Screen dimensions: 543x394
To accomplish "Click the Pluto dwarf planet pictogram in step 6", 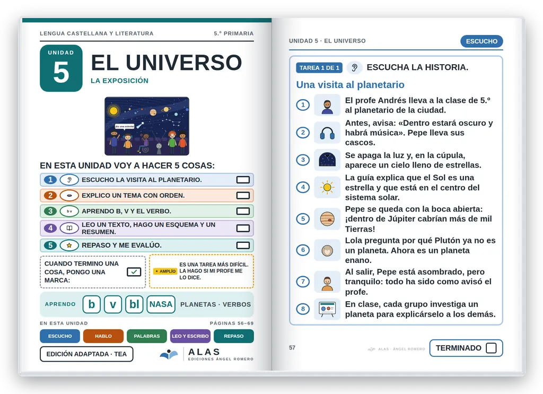I will pos(327,250).
